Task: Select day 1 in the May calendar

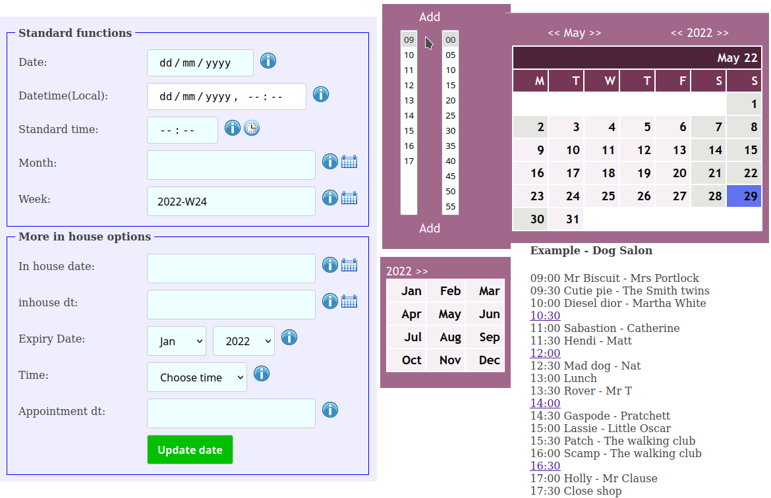Action: 744,103
